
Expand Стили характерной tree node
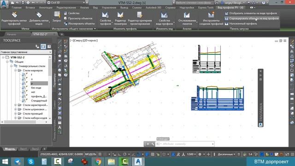click(16, 105)
